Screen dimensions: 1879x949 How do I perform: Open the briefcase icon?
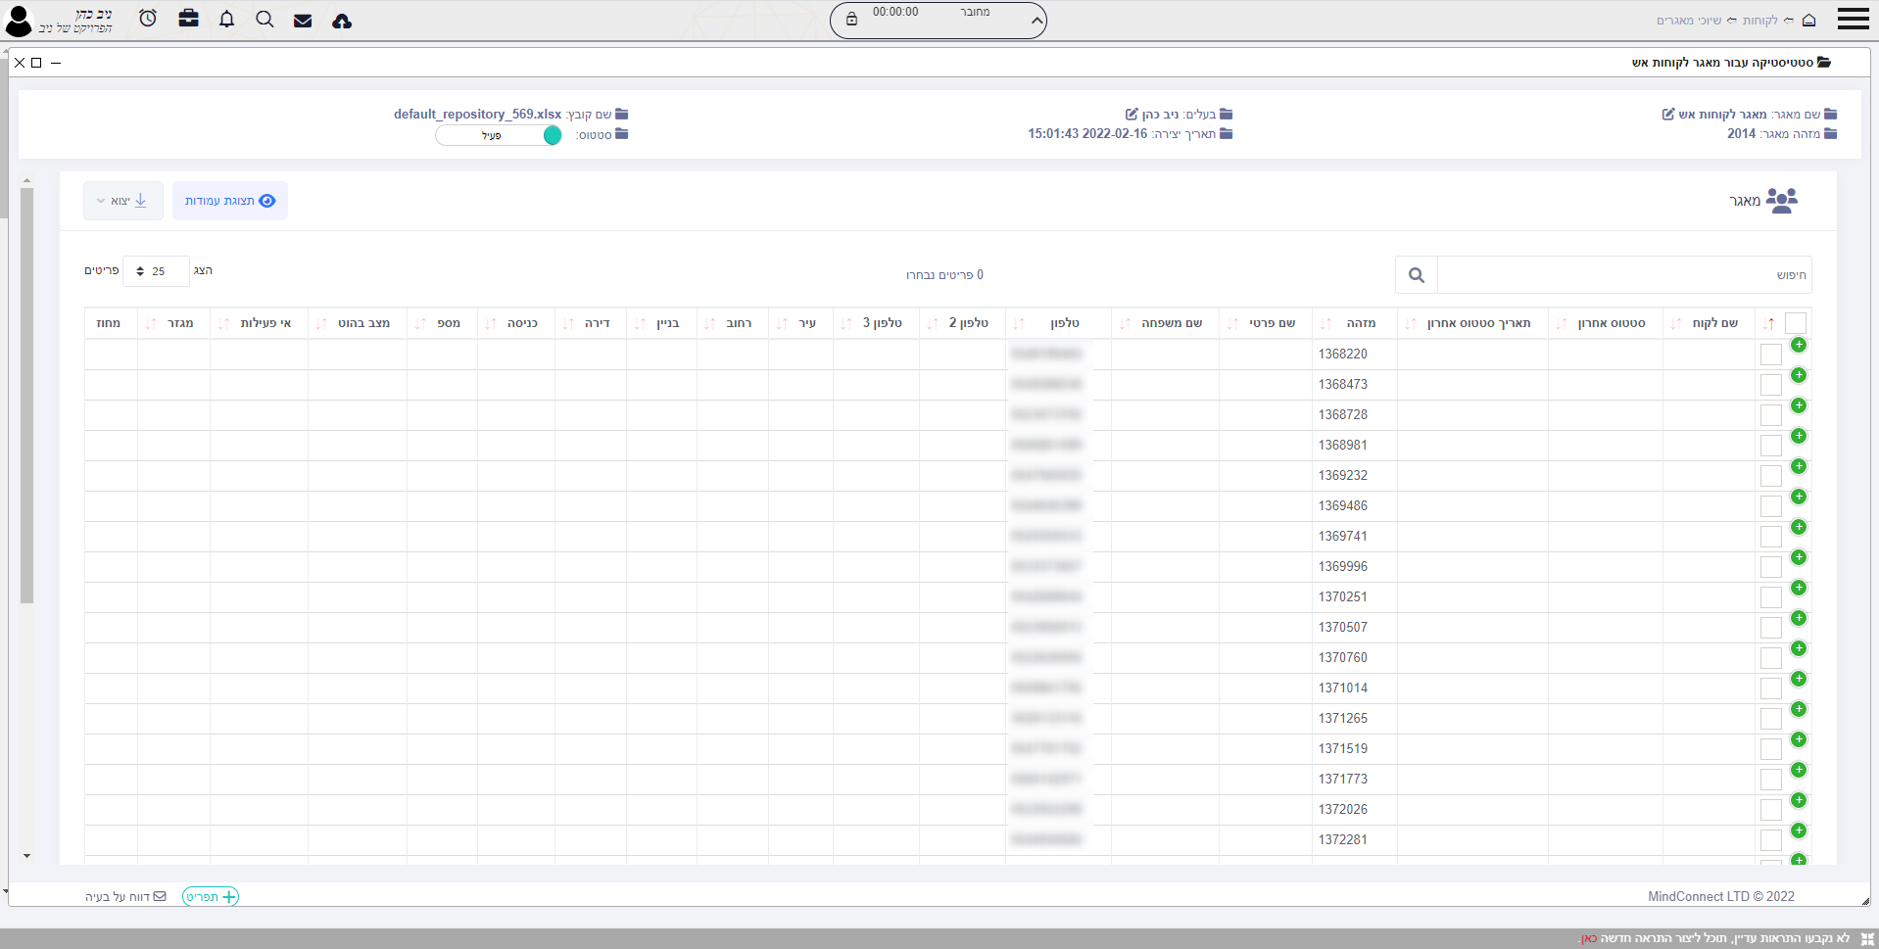(189, 19)
